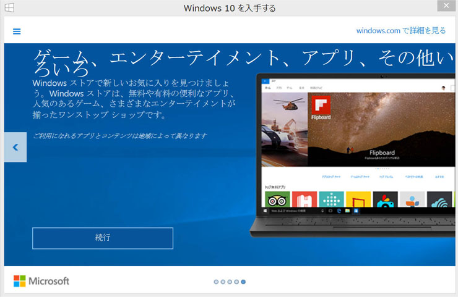
Task: Open windows.com で詳細を見る link
Action: pyautogui.click(x=401, y=31)
